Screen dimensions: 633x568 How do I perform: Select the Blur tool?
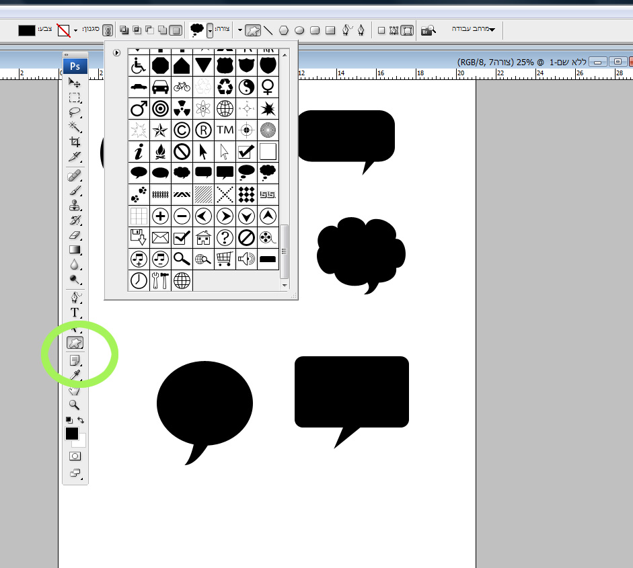point(75,265)
